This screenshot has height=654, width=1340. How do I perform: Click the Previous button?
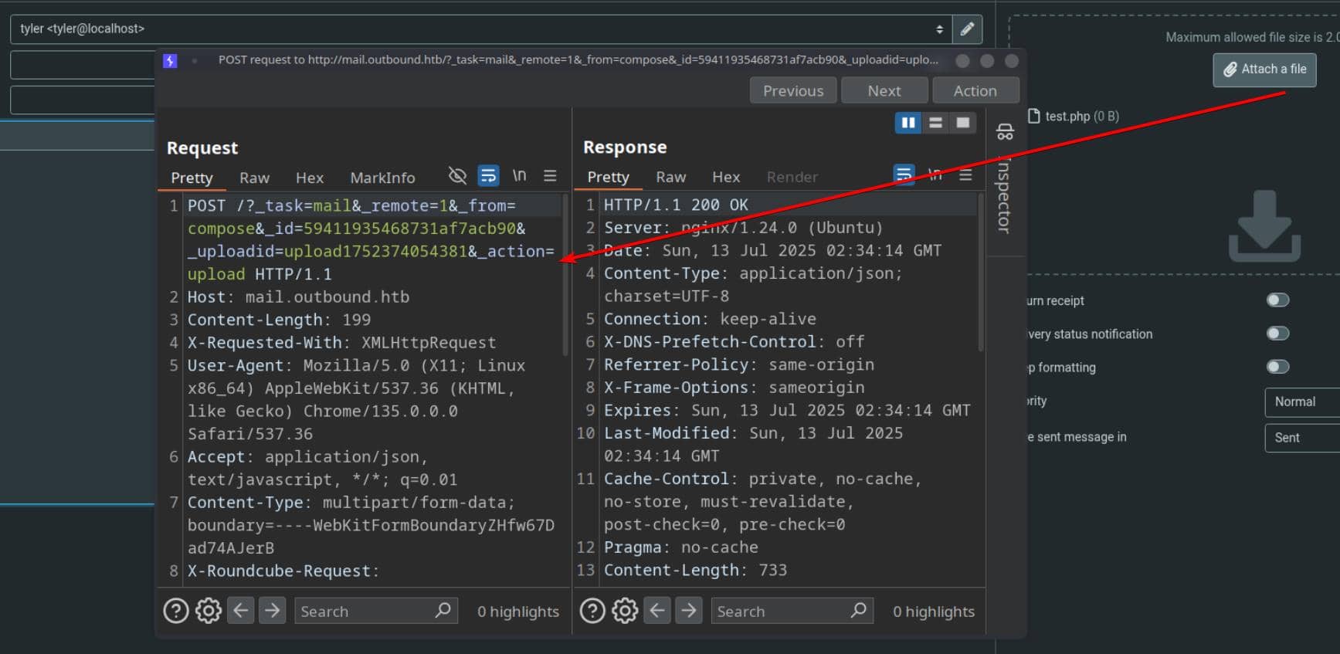point(793,90)
